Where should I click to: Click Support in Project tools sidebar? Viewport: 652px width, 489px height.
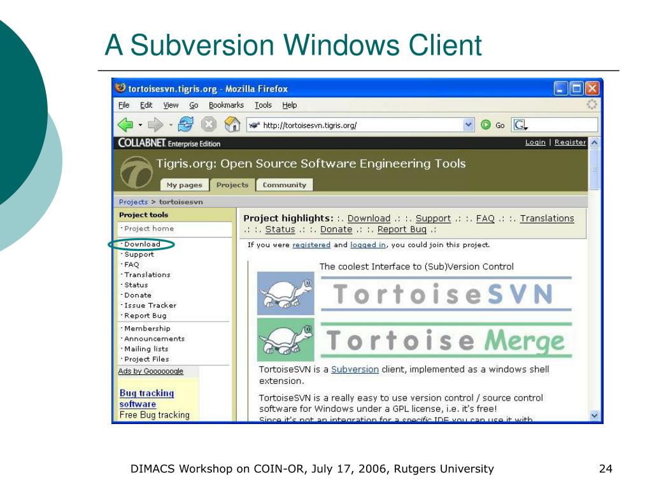[x=139, y=255]
